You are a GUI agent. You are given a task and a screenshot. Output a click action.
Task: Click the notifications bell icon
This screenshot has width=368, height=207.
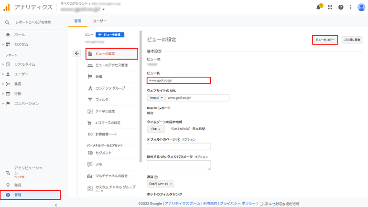pyautogui.click(x=319, y=7)
